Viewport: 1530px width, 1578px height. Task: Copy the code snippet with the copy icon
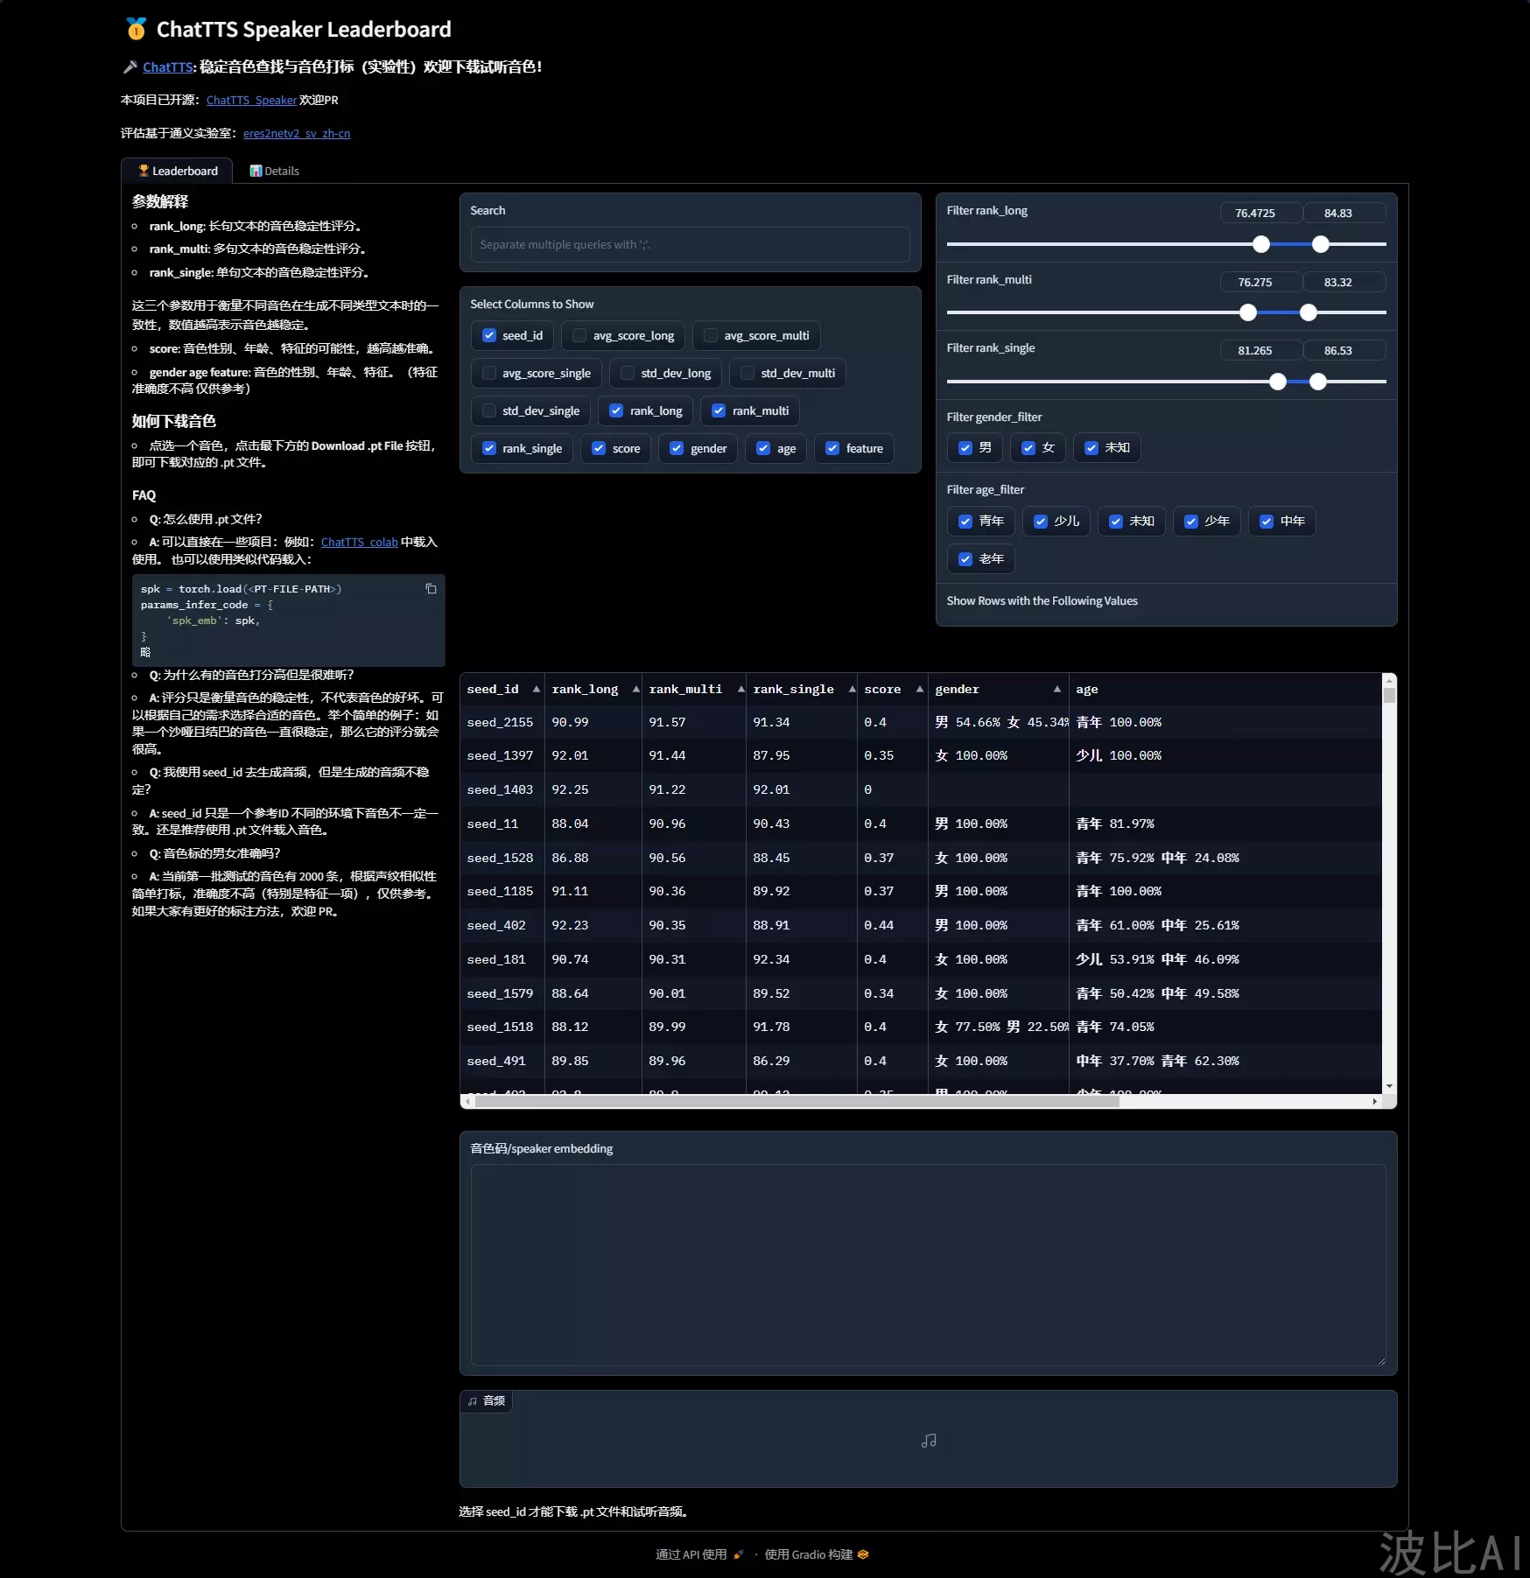(x=431, y=589)
